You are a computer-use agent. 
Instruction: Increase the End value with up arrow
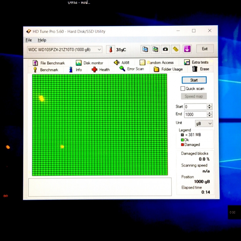click(x=209, y=113)
